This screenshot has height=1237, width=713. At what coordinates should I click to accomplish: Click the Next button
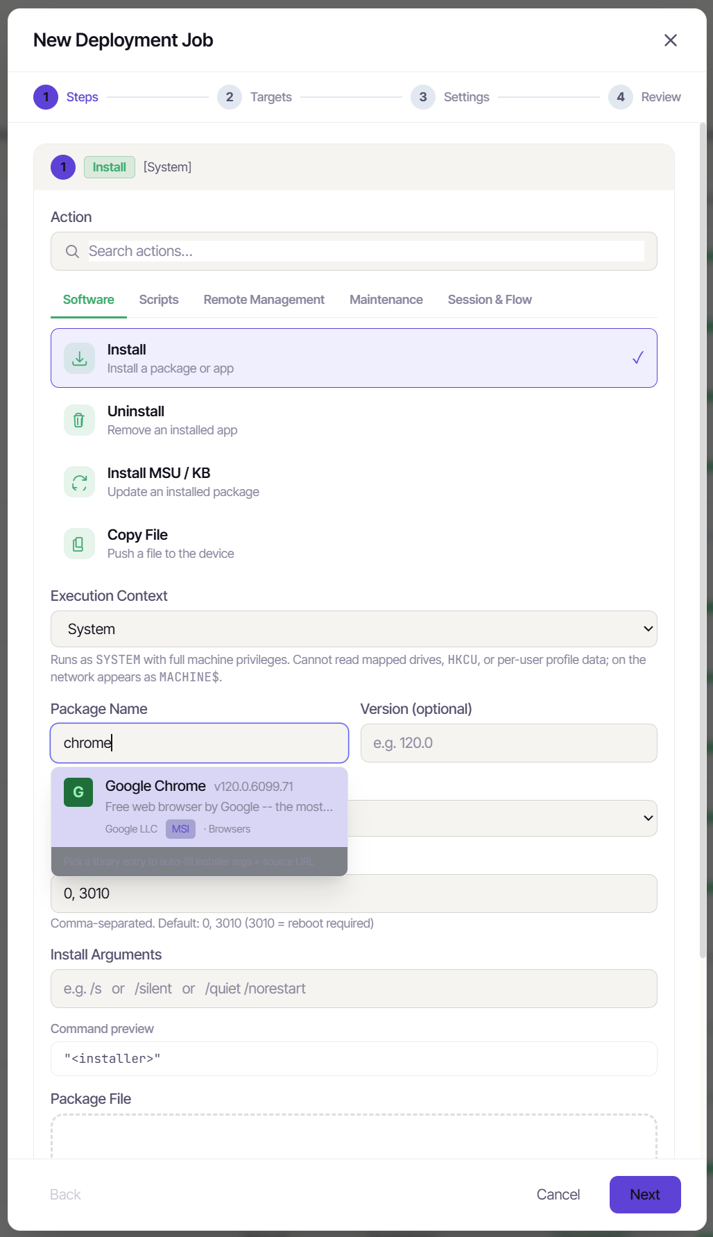(x=645, y=1195)
